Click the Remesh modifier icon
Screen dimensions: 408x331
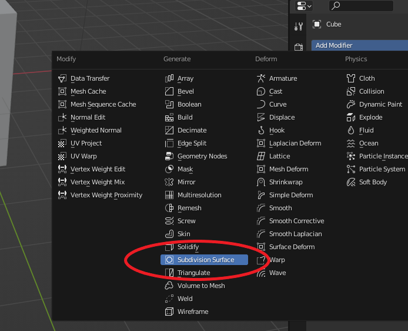(169, 208)
